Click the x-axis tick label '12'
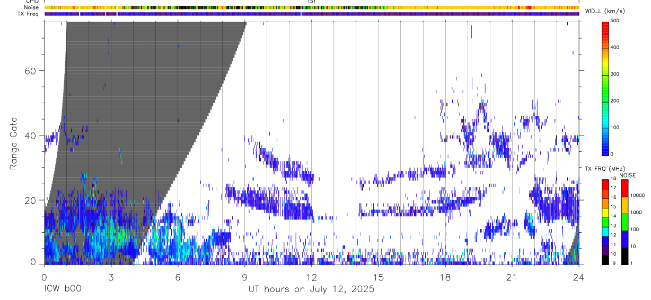The image size is (651, 300). point(311,278)
